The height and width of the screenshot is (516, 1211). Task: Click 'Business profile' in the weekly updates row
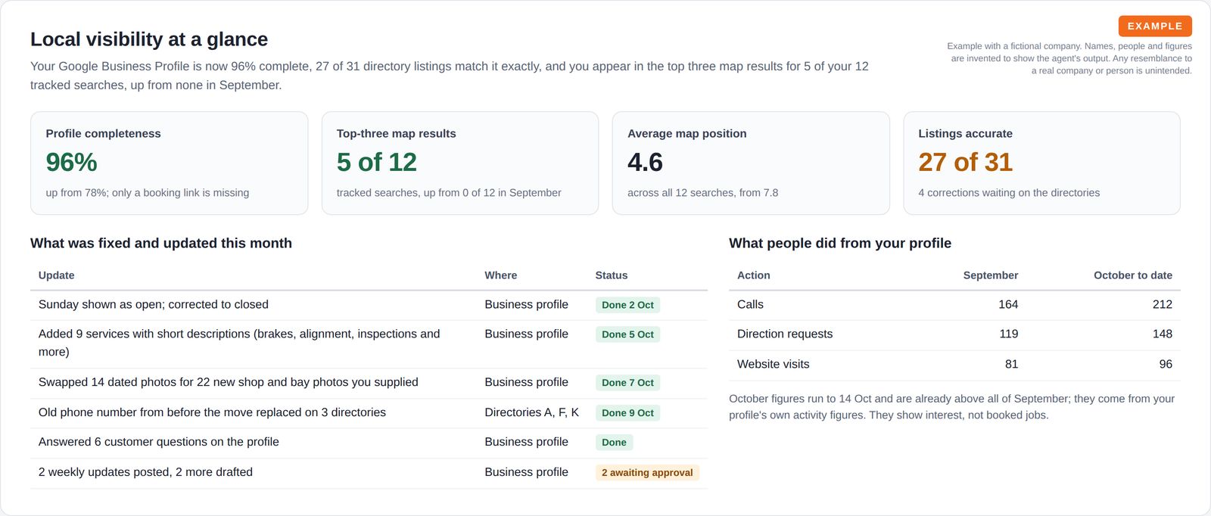pos(526,472)
